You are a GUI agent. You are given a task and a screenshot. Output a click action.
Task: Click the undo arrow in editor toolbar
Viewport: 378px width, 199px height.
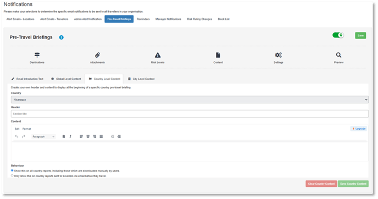tap(16, 136)
